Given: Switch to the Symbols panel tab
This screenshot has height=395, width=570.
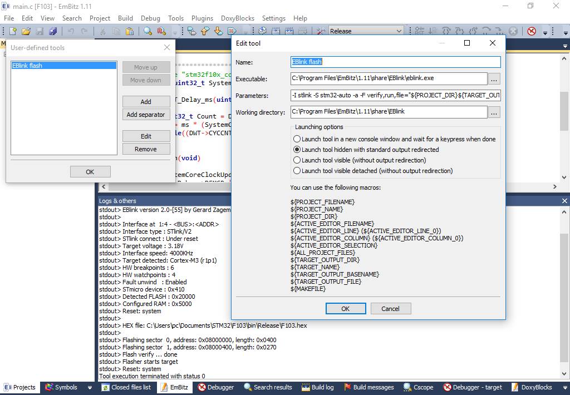Looking at the screenshot, I should coord(61,387).
